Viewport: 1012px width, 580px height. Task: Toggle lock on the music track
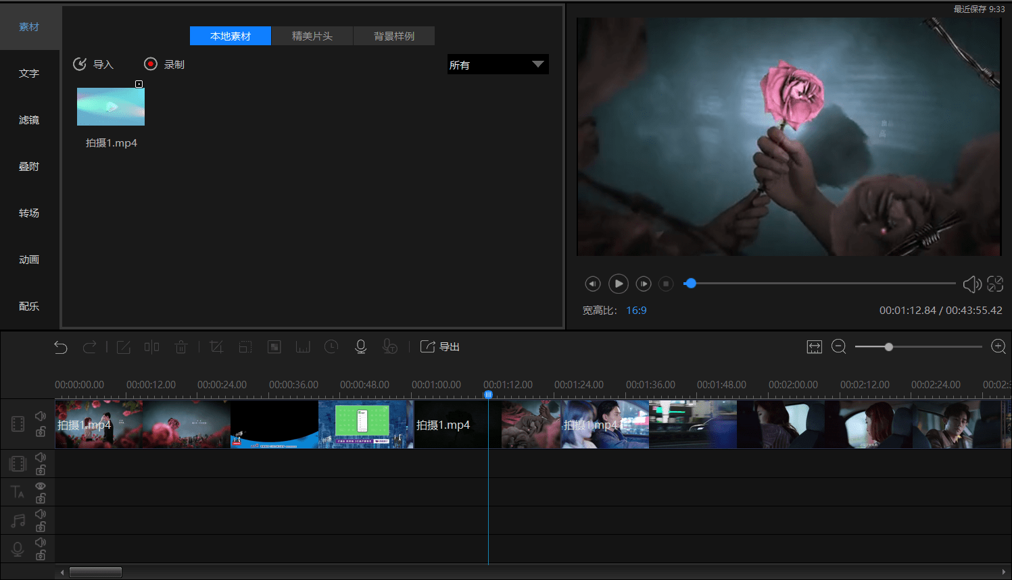coord(41,527)
